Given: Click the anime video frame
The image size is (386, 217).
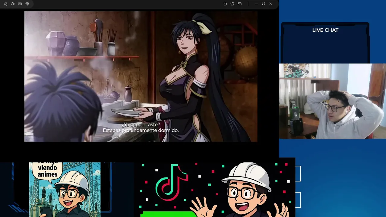Looking at the screenshot, I should [x=141, y=77].
